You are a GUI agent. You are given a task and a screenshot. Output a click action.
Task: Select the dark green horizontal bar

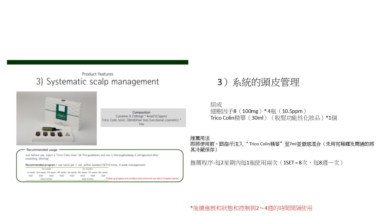(x=97, y=62)
